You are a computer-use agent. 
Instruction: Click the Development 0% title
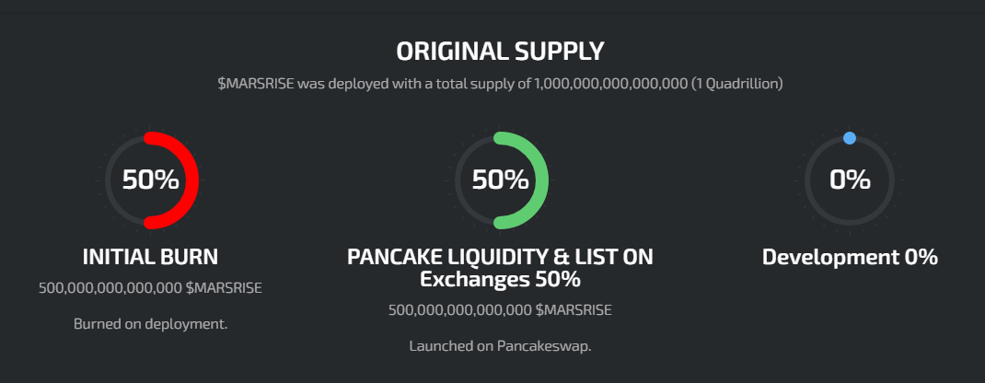click(x=850, y=257)
